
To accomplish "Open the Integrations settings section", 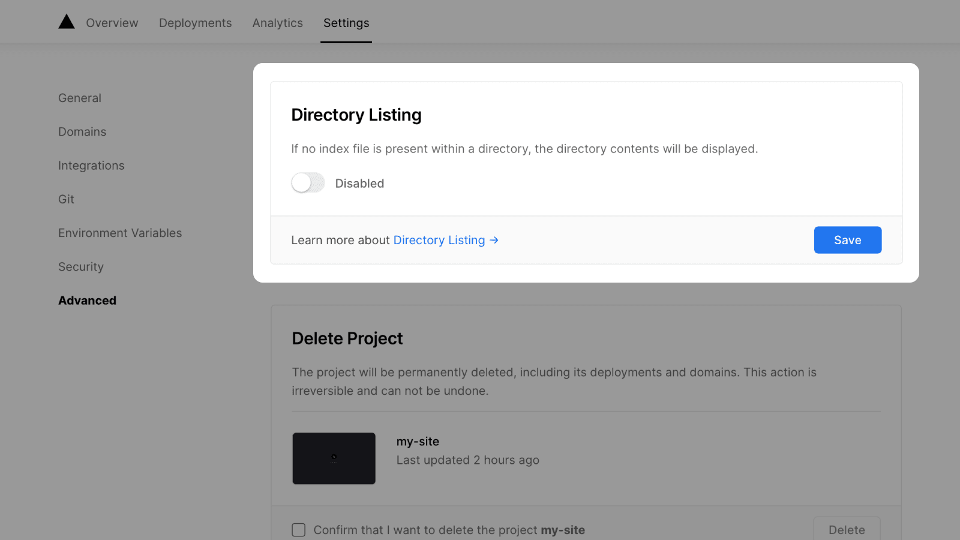I will (91, 166).
